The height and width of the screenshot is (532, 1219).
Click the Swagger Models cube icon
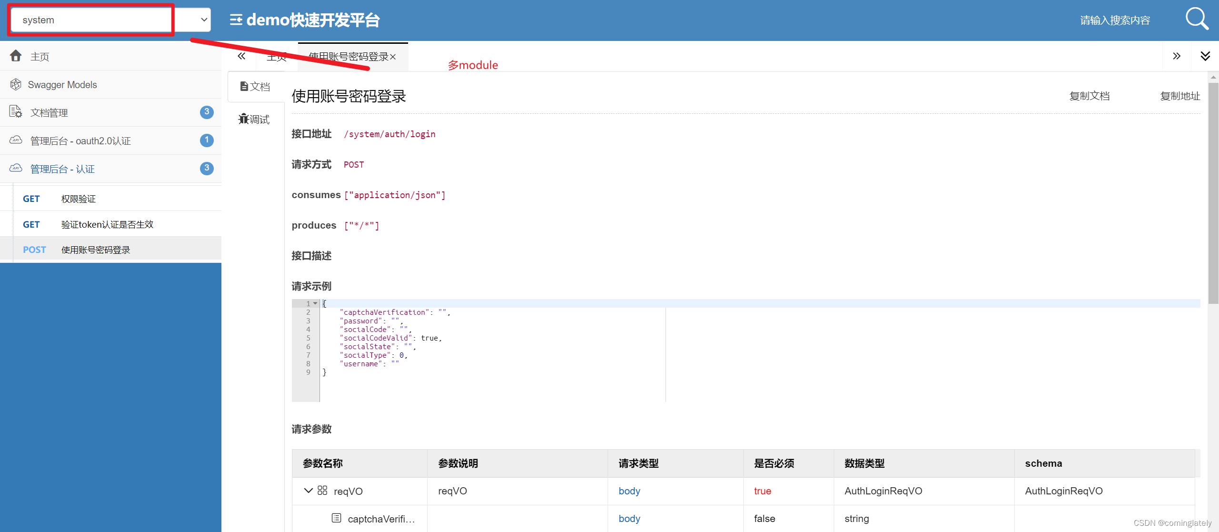[16, 84]
